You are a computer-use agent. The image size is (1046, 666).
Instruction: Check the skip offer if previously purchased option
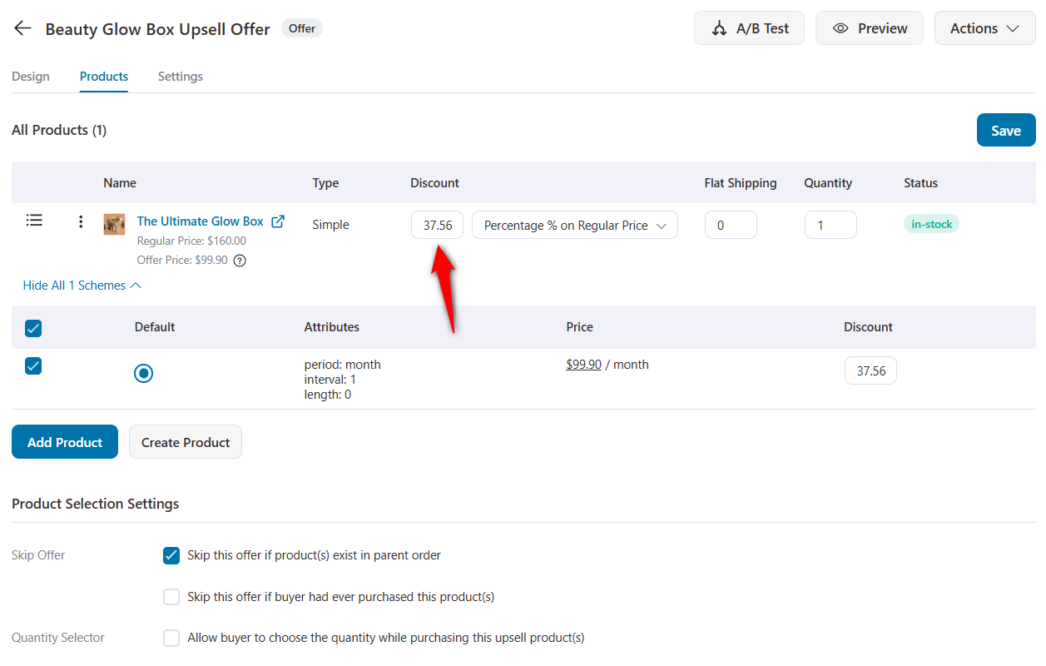coord(171,596)
